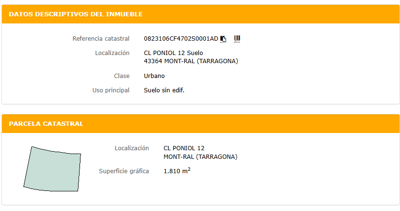Click the 'Localización' label in parcel section
This screenshot has width=400, height=211.
(132, 148)
